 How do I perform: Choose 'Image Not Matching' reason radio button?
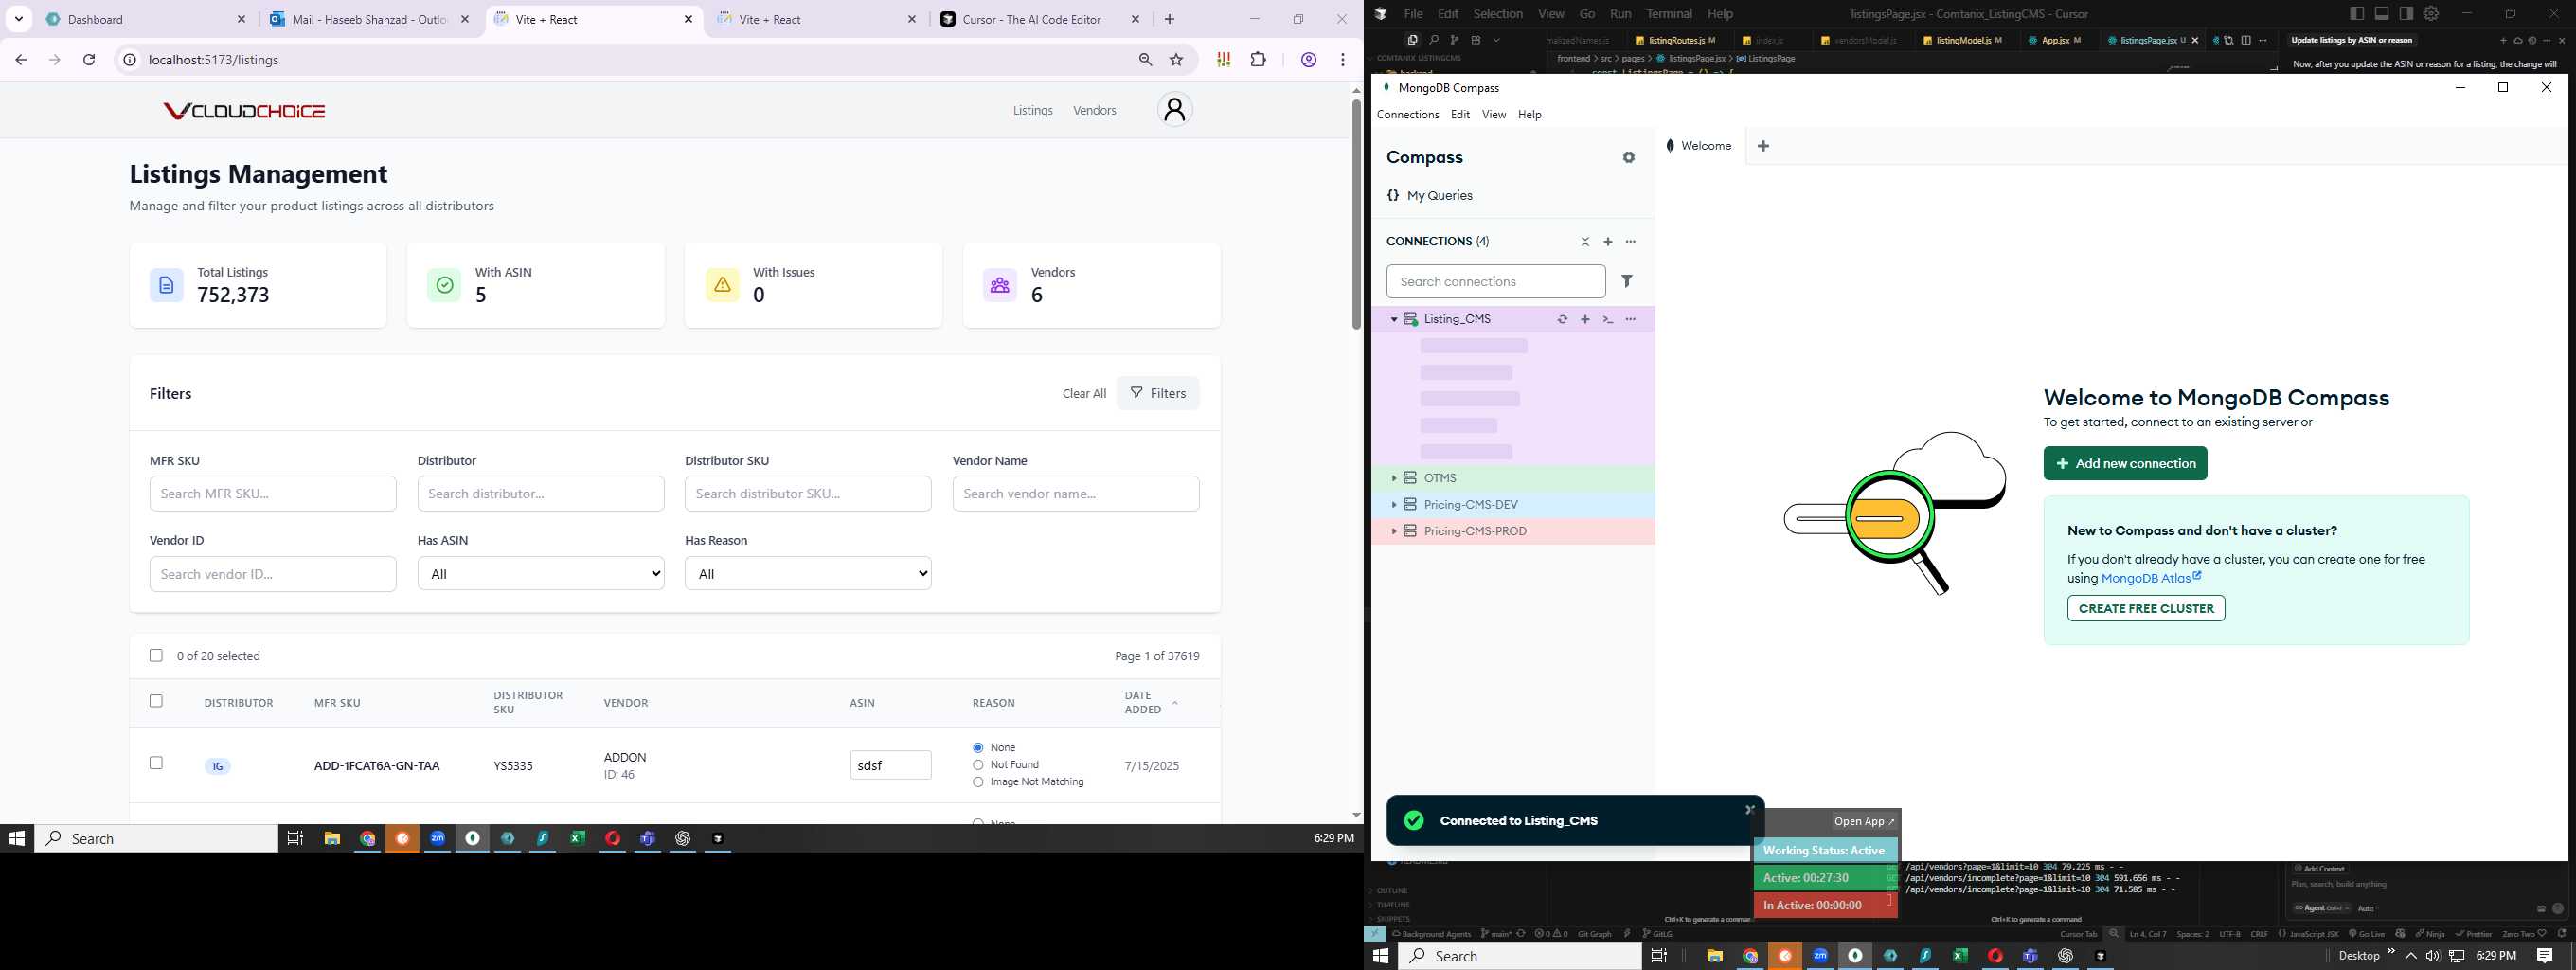point(978,782)
